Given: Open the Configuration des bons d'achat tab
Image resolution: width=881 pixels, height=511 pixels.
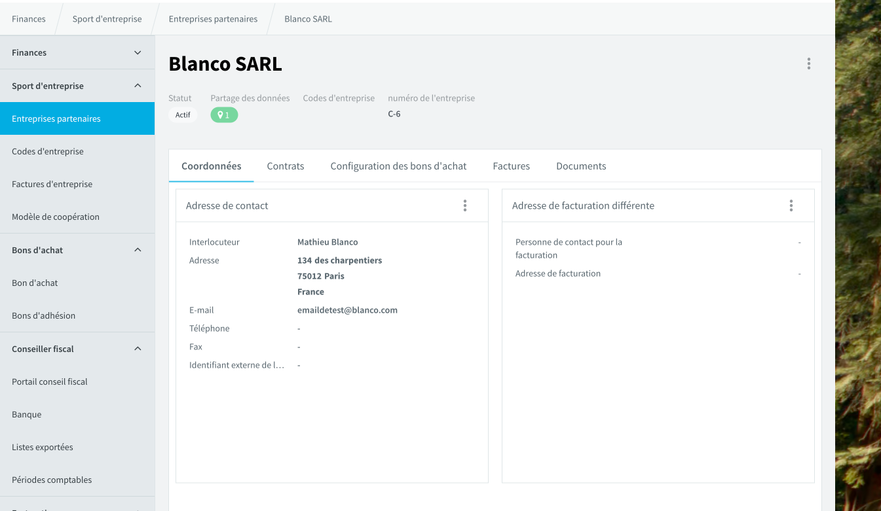Looking at the screenshot, I should [398, 166].
